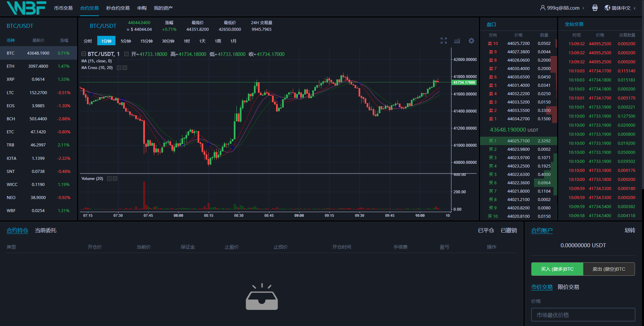Open chart settings gear icon
644x326 pixels.
(471, 41)
